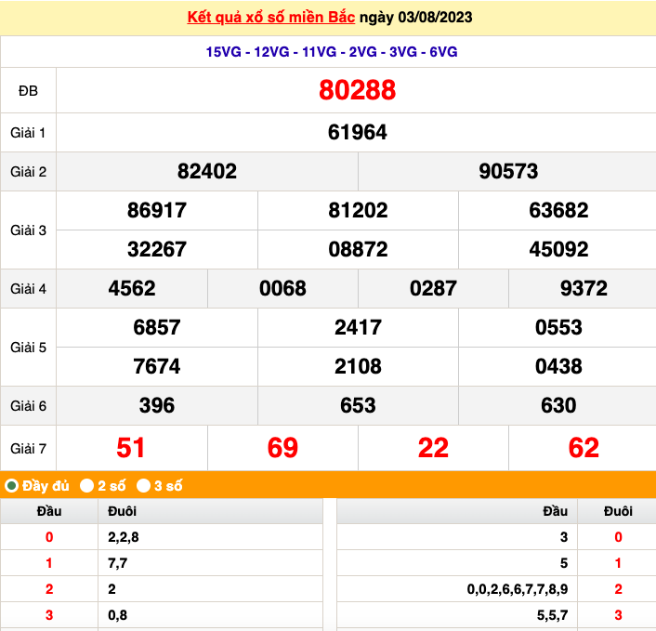Click the red Giải 7 number 51
Viewport: 656px width, 631px height.
(x=131, y=448)
